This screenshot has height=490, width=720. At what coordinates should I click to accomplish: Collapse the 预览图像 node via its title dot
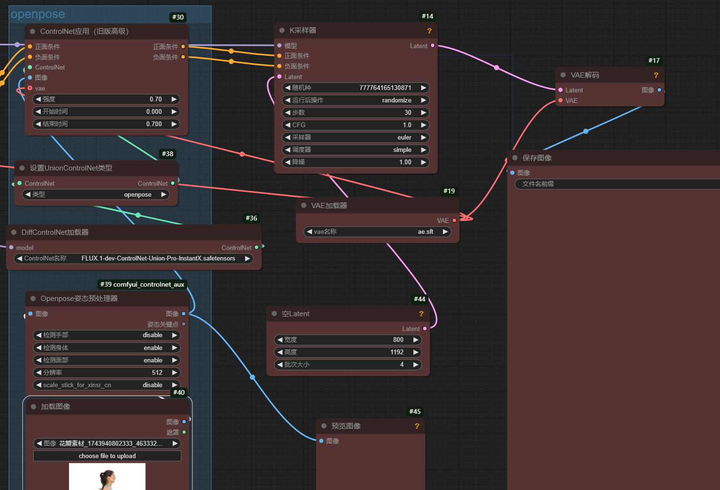coord(324,426)
